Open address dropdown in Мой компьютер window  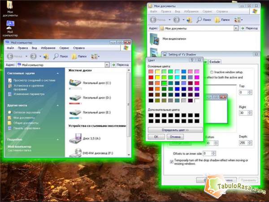pos(107,65)
